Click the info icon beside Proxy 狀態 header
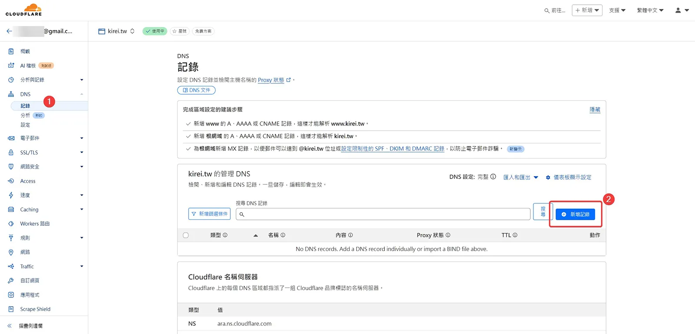The image size is (695, 334). (448, 235)
